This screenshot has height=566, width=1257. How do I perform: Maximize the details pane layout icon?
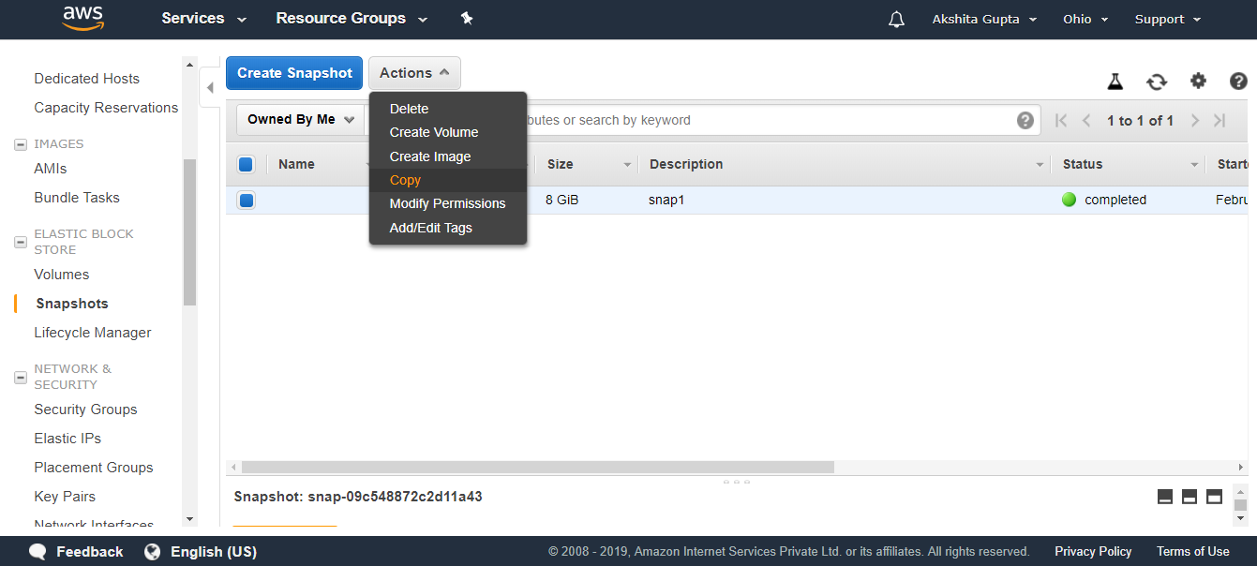1214,497
